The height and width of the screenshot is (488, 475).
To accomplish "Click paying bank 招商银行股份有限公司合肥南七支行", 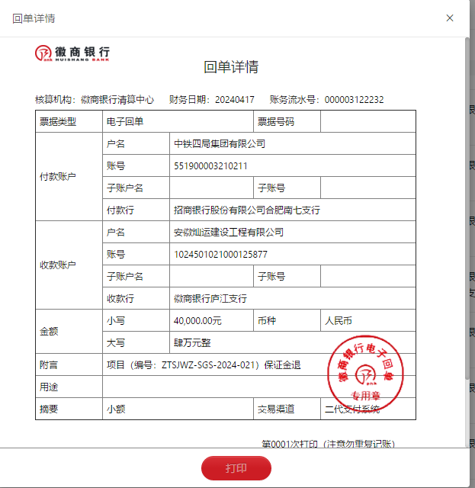I will tap(246, 210).
